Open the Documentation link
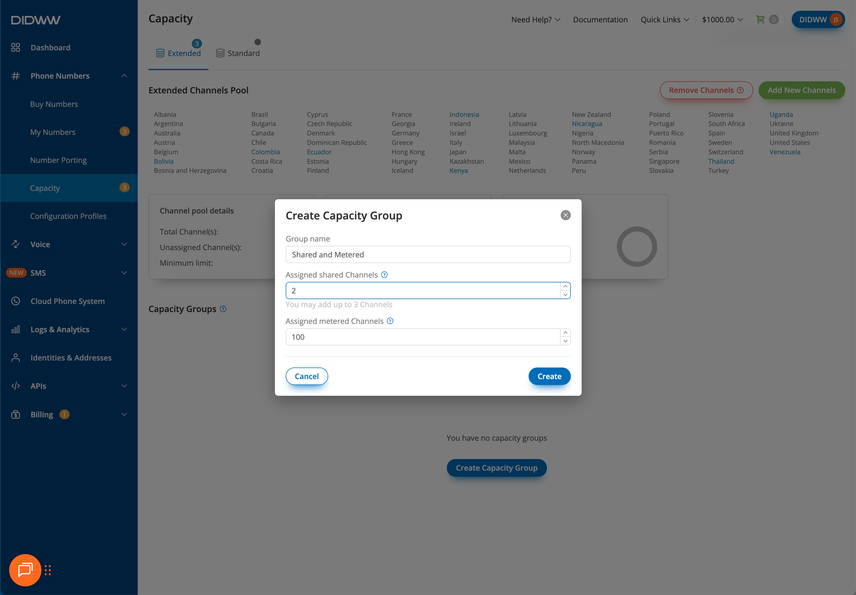856x595 pixels. 600,19
